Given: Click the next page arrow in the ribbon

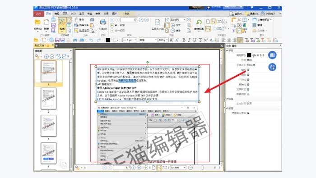Looking at the screenshot, I should tap(141, 20).
